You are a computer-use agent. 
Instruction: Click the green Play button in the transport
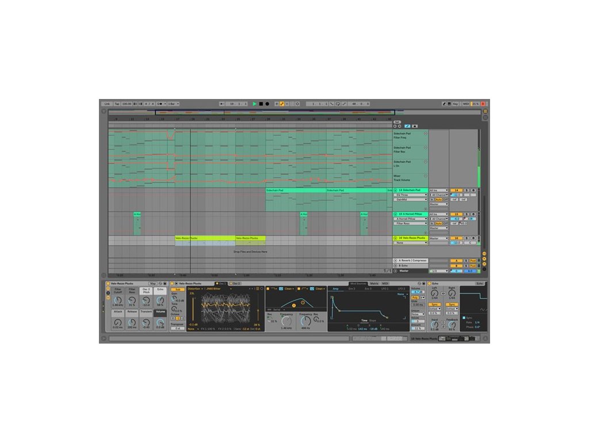click(x=255, y=104)
